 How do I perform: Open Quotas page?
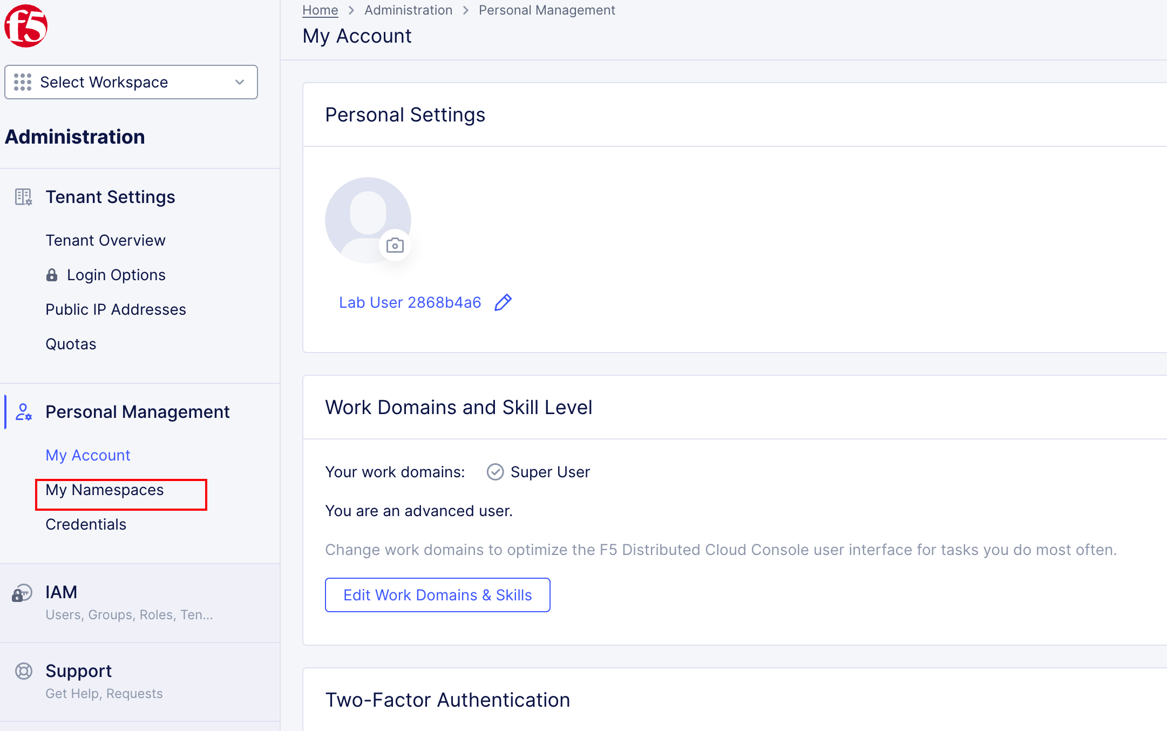[x=71, y=344]
